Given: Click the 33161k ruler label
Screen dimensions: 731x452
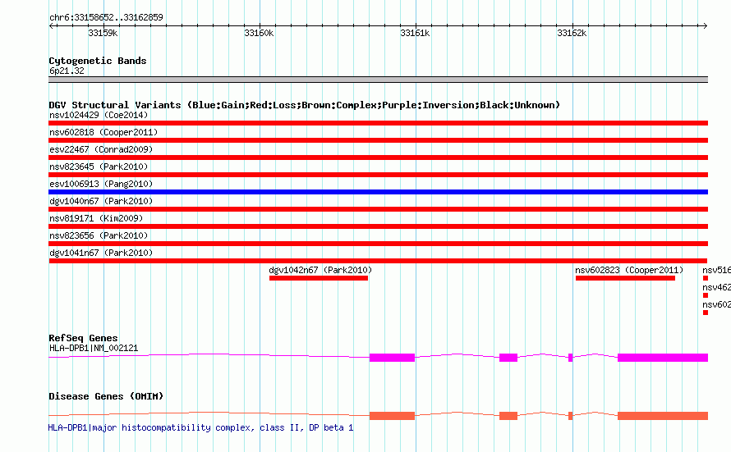Looking at the screenshot, I should [x=415, y=33].
